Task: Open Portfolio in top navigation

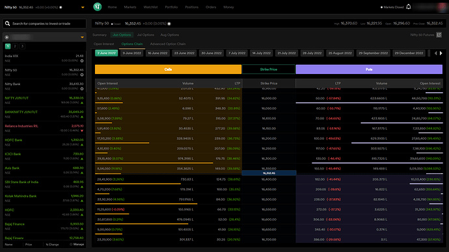Action: (171, 7)
